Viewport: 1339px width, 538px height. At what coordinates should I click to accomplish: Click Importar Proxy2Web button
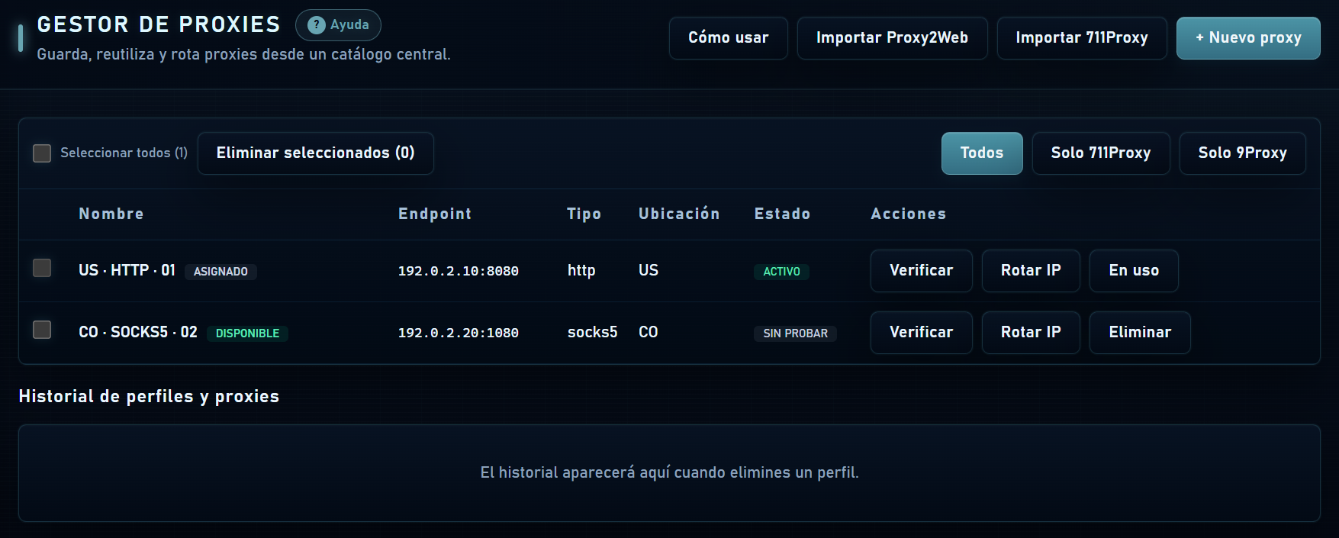(x=892, y=38)
